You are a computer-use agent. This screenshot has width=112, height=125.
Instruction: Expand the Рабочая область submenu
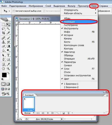79,13
